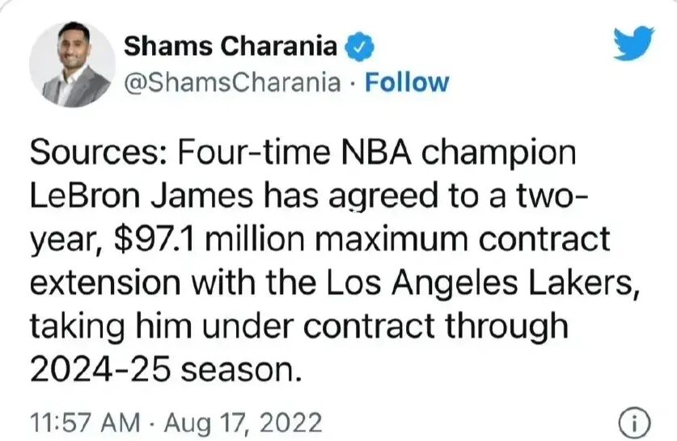Open Shams Charania's profile photo

coord(72,65)
